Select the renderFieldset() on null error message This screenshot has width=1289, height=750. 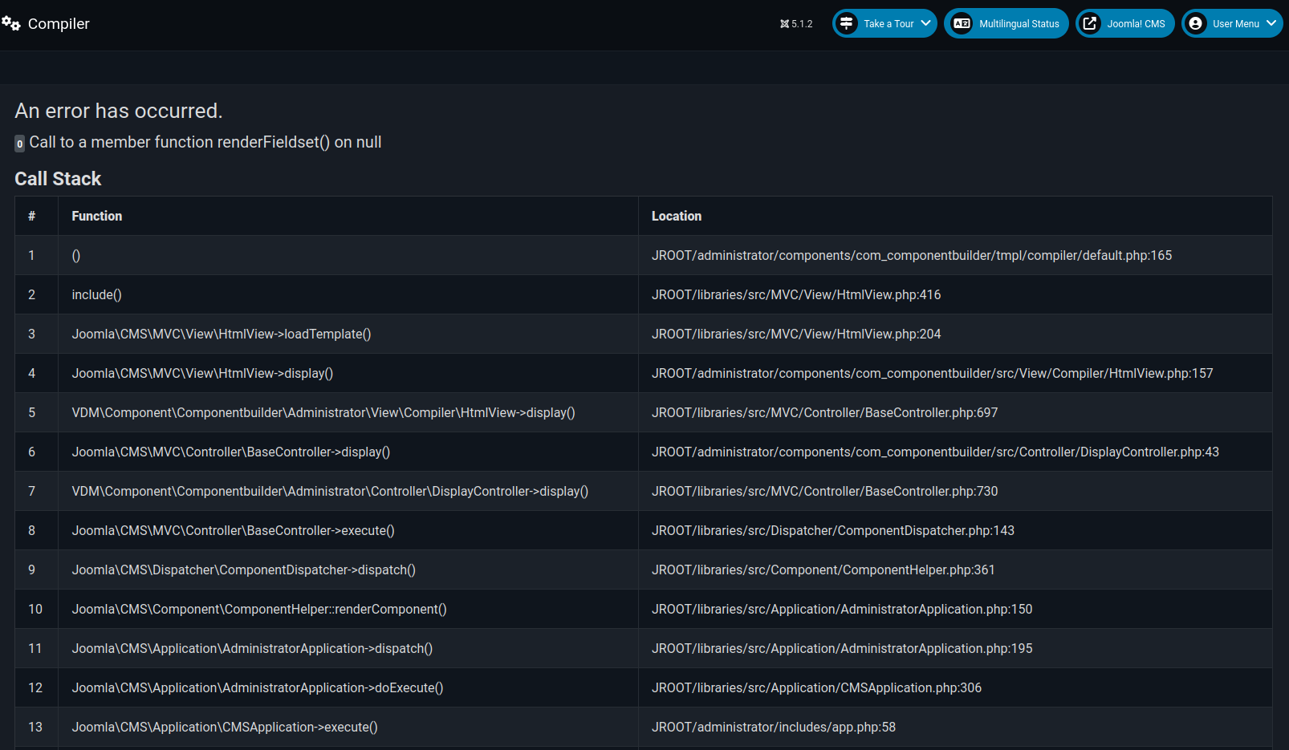[205, 142]
